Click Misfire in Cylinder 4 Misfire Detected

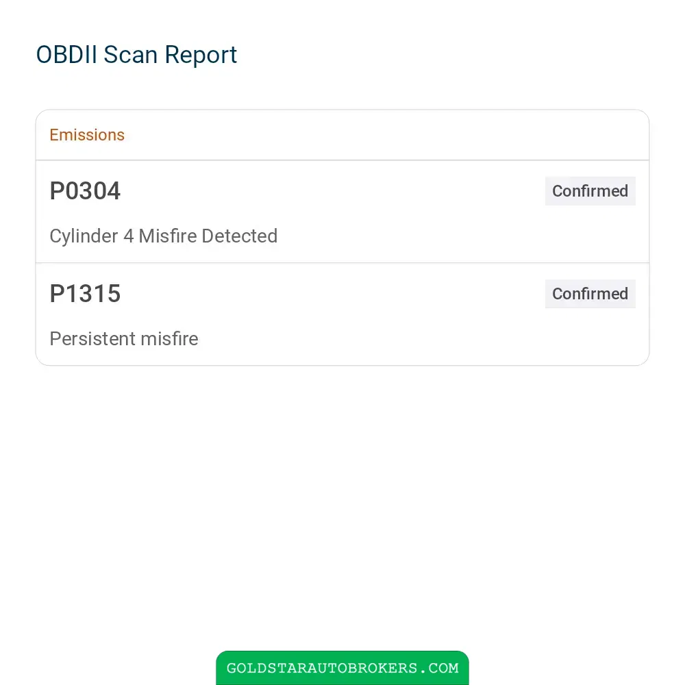coord(168,236)
